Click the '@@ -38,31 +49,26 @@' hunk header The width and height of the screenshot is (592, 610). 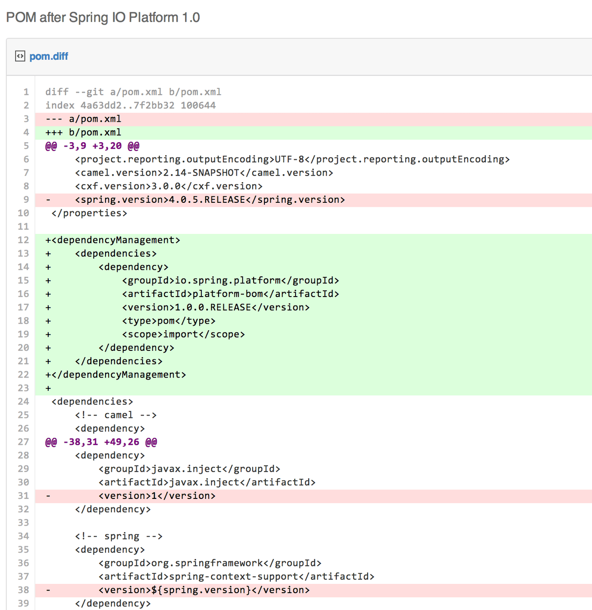click(x=101, y=442)
